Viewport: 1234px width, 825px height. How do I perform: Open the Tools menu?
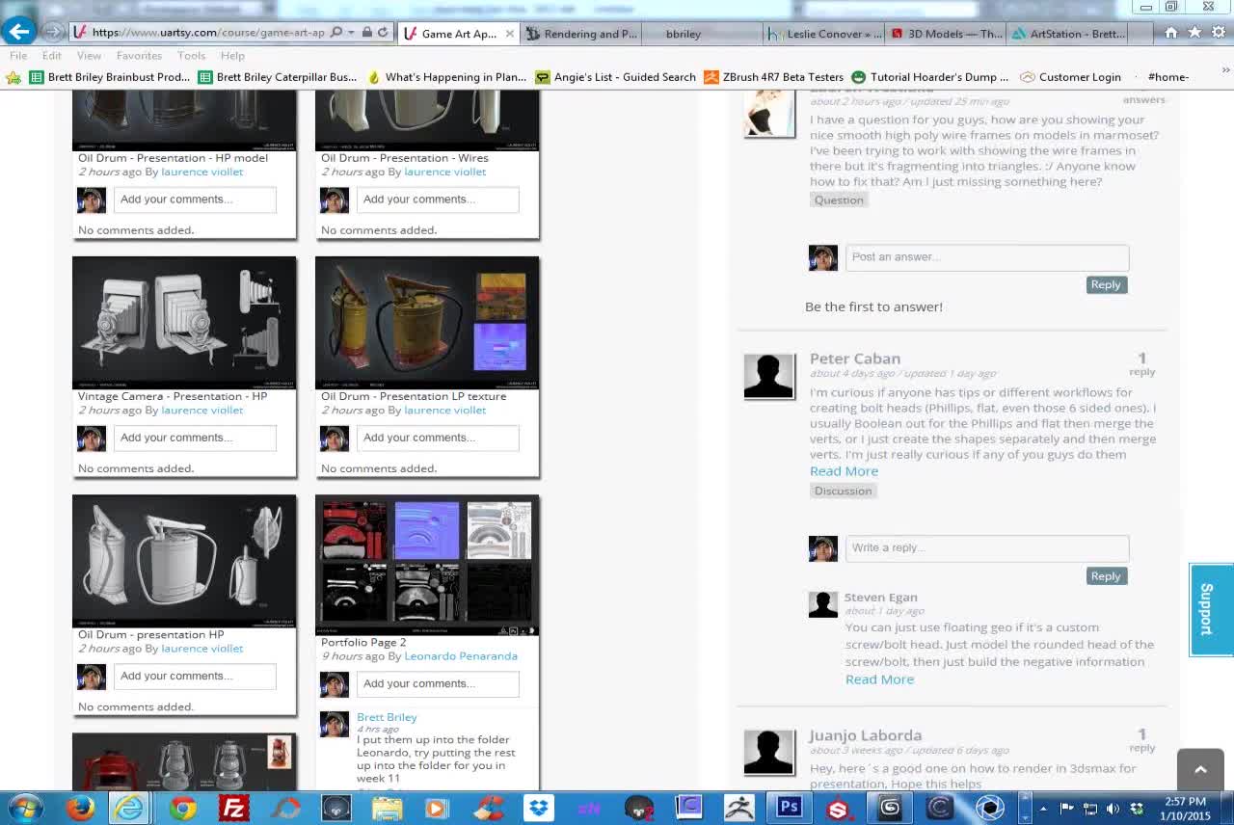click(191, 56)
